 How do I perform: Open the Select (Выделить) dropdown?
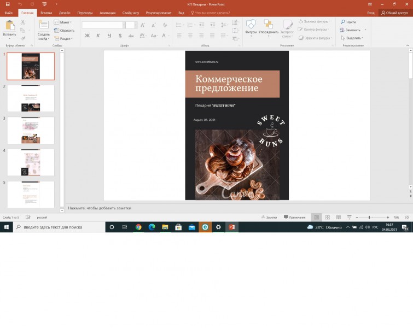(x=352, y=38)
